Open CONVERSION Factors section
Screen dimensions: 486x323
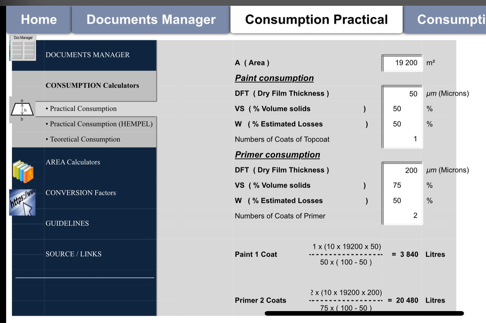81,193
